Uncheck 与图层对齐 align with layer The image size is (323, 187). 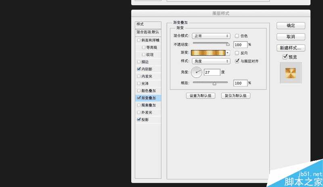[x=237, y=61]
